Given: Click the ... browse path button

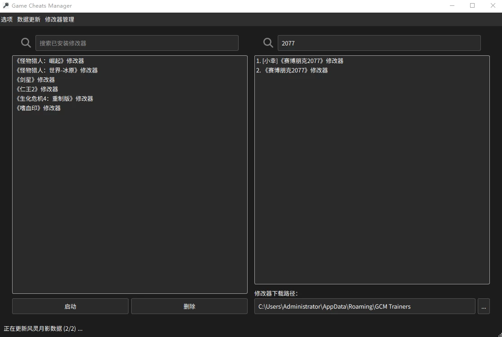Looking at the screenshot, I should [484, 306].
